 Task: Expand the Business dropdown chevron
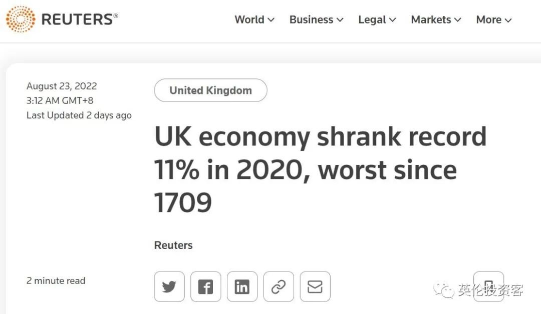point(340,20)
